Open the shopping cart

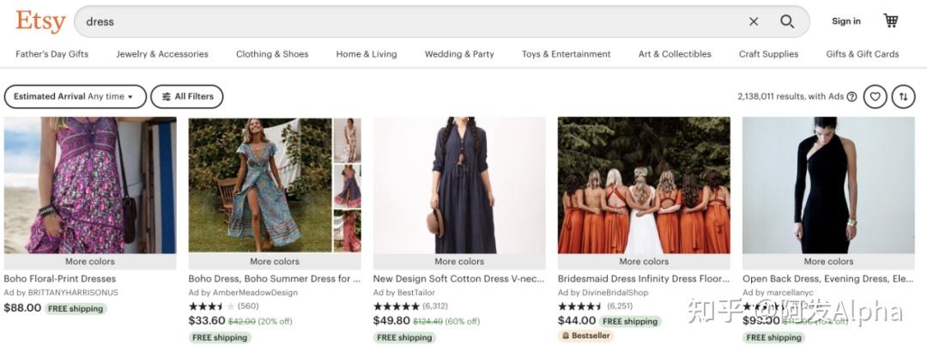click(x=891, y=21)
